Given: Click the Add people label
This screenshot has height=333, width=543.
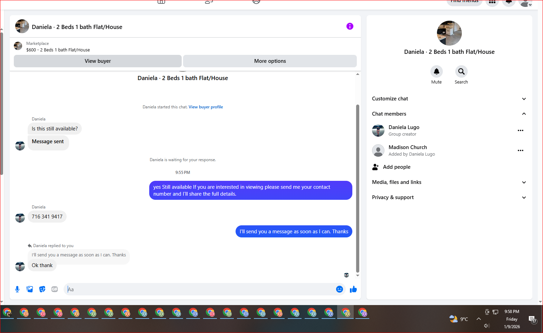Looking at the screenshot, I should (x=397, y=167).
